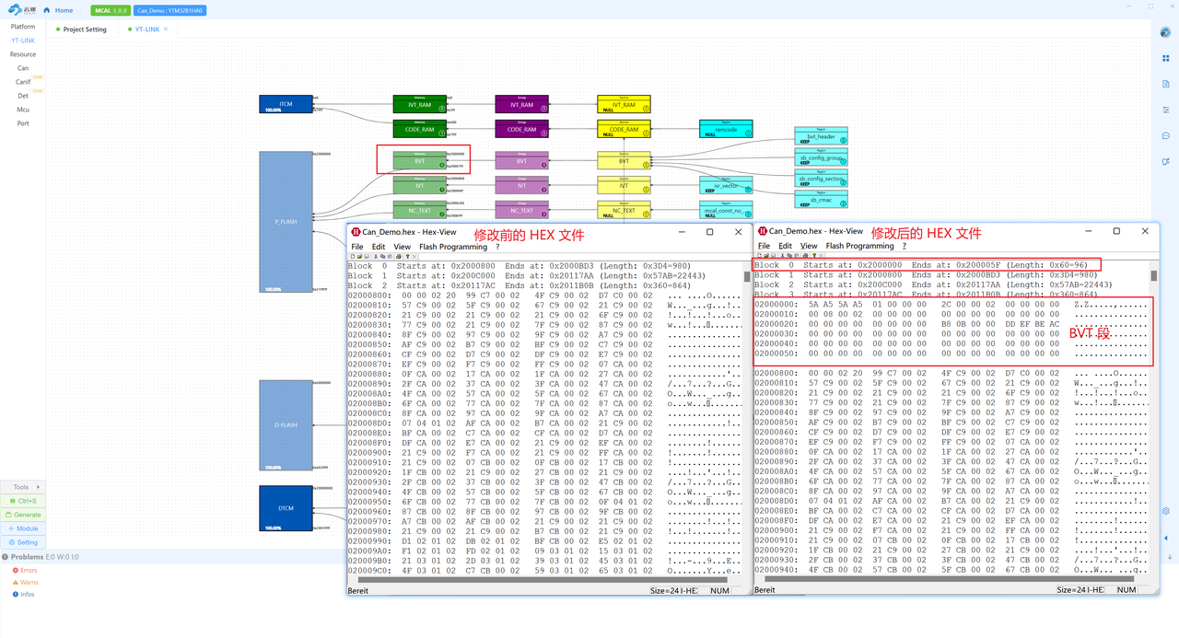
Task: Select the DTCM memory block
Action: [286, 508]
